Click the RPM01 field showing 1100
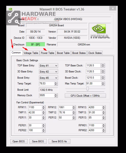This screenshot has height=153, width=126. click(x=95, y=125)
